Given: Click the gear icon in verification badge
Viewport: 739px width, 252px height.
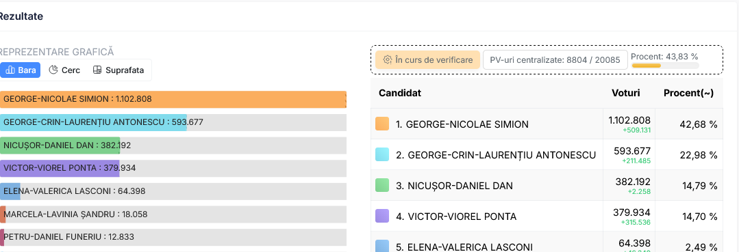Looking at the screenshot, I should [388, 59].
